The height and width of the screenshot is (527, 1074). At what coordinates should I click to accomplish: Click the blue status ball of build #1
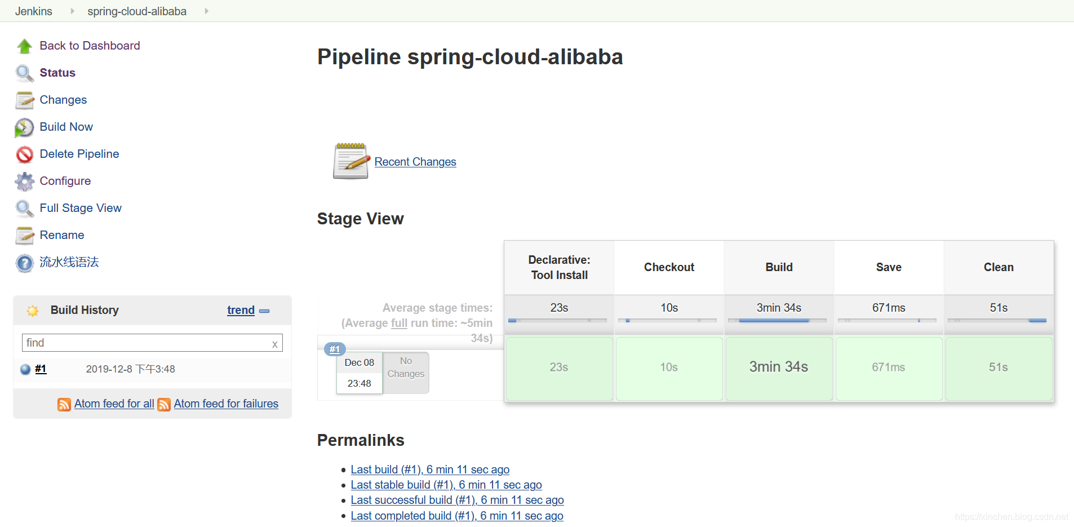coord(25,369)
